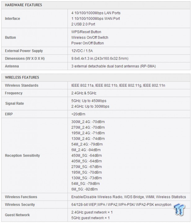Click External Power Supply label

[x=24, y=51]
